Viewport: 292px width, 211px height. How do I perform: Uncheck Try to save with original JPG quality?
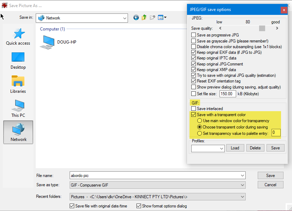(x=194, y=75)
